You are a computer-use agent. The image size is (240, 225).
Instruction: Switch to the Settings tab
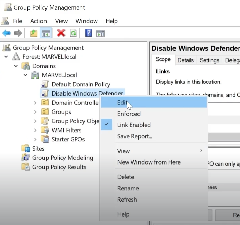pos(209,60)
